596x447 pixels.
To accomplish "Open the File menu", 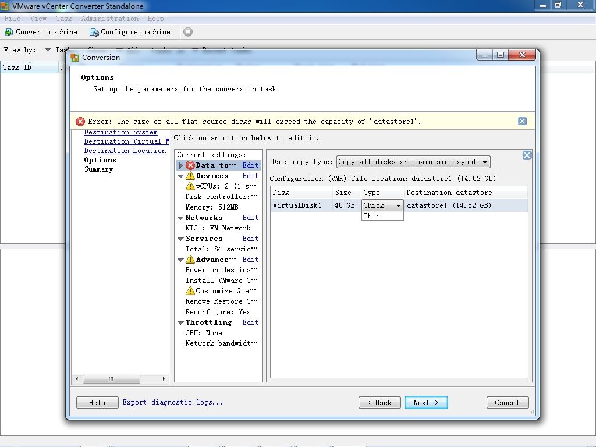I will [x=12, y=18].
